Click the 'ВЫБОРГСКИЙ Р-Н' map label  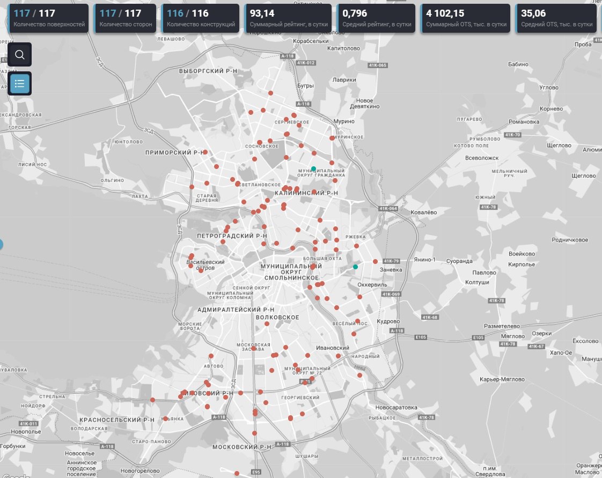[x=208, y=71]
